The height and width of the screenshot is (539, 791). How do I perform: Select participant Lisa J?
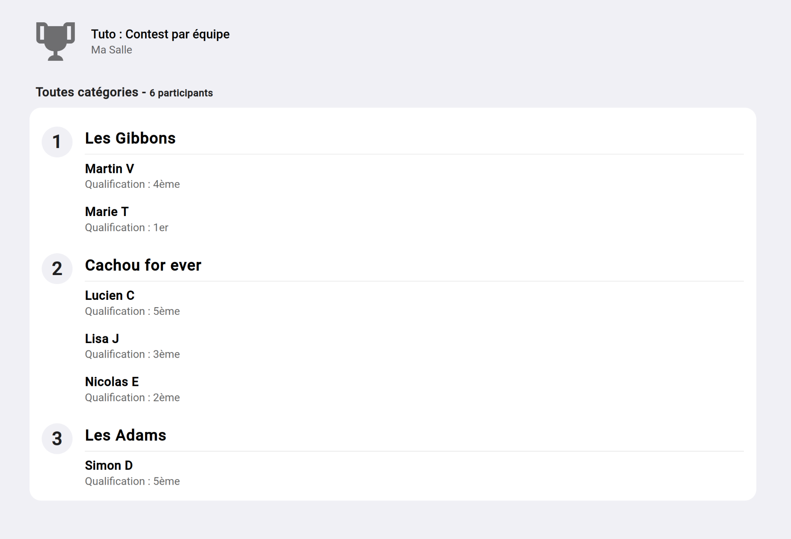tap(102, 339)
